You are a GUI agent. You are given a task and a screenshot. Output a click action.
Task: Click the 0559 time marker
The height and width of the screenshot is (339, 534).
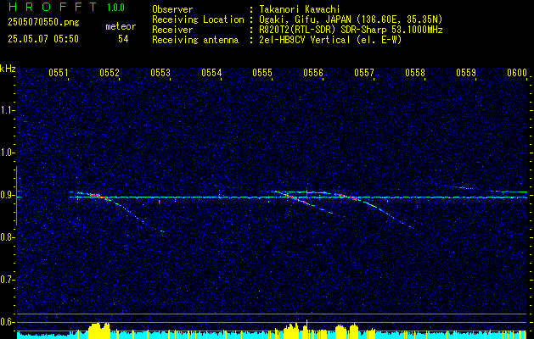coord(466,73)
